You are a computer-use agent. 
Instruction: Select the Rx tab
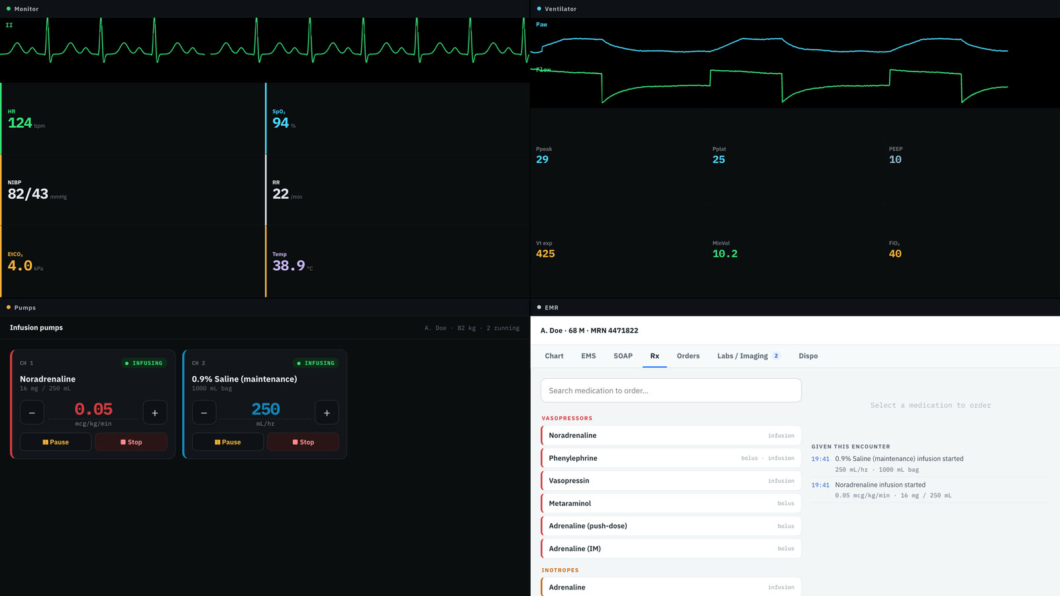coord(655,356)
